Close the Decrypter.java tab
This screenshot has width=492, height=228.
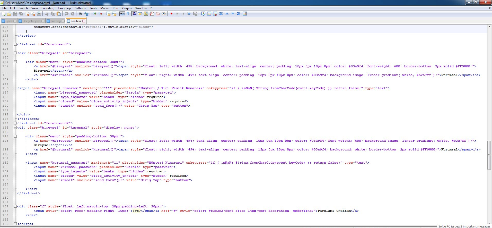43,21
